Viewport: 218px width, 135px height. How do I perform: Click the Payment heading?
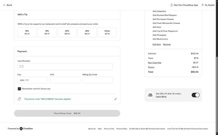pos(22,51)
